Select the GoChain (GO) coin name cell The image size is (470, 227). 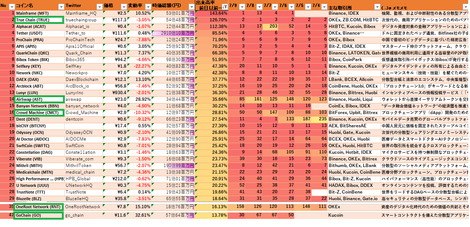pyautogui.click(x=38, y=215)
